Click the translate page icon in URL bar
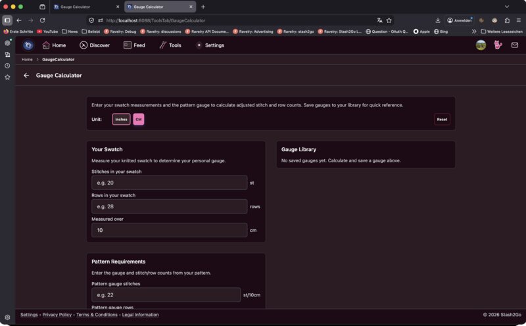Image resolution: width=526 pixels, height=326 pixels. [x=380, y=20]
